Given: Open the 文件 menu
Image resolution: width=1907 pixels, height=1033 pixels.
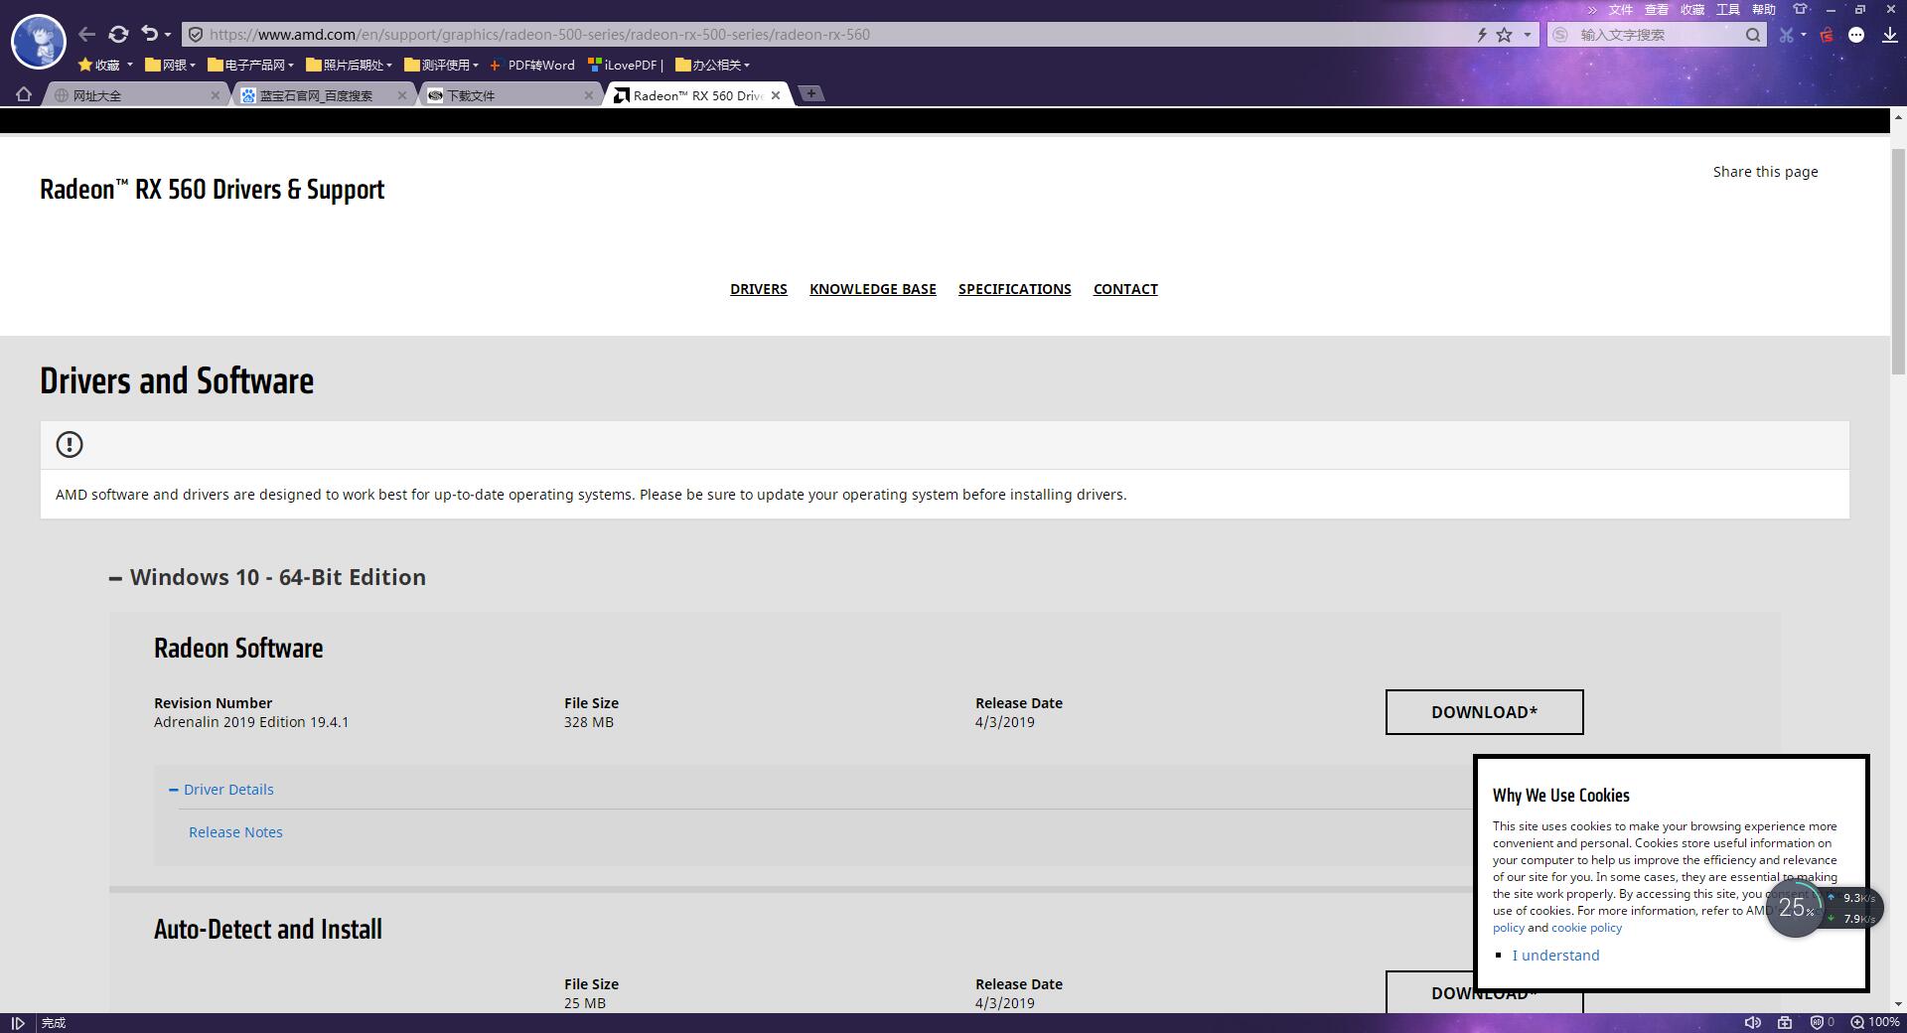Looking at the screenshot, I should [x=1621, y=10].
